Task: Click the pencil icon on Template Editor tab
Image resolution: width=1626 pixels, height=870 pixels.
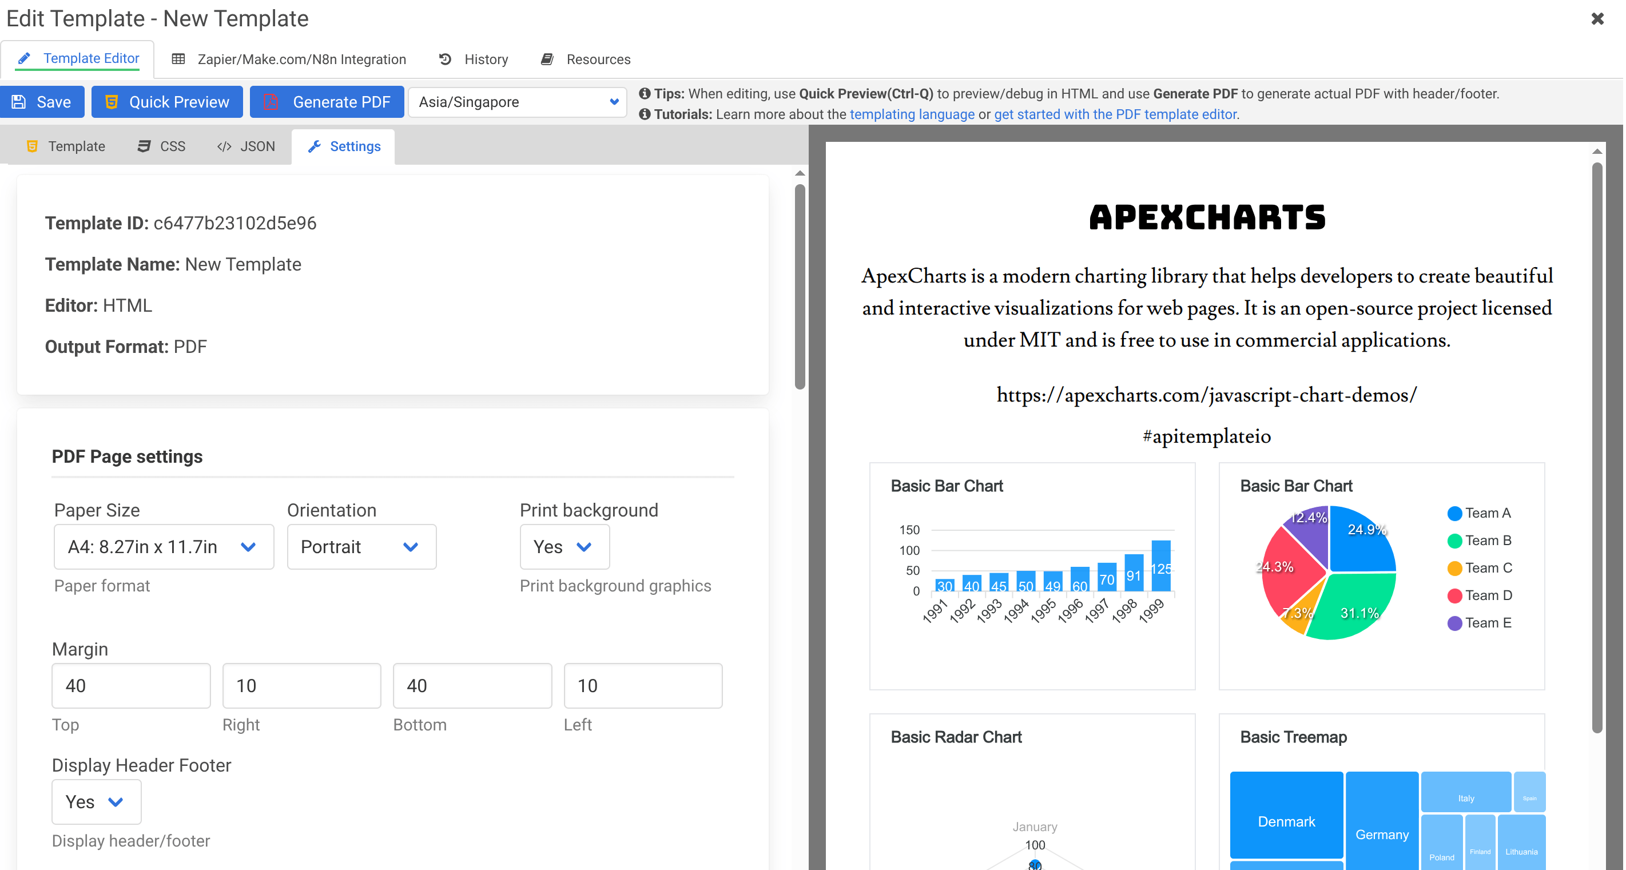Action: click(24, 59)
